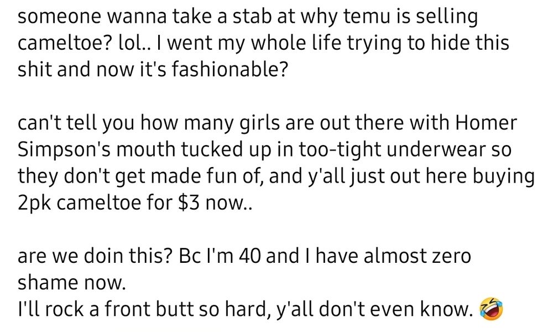Click the laughing tears emoji
Screen dimensions: 553x332
coord(490,309)
